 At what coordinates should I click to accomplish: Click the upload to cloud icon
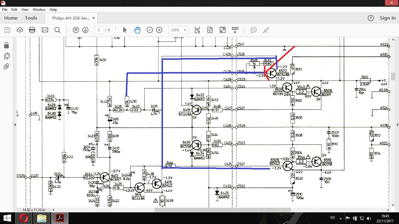point(20,30)
